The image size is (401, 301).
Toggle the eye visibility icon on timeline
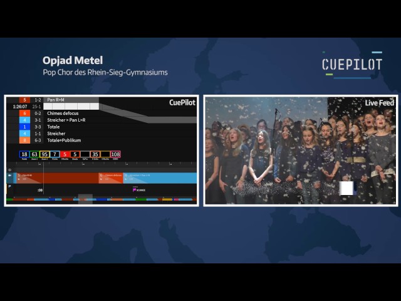pyautogui.click(x=10, y=170)
